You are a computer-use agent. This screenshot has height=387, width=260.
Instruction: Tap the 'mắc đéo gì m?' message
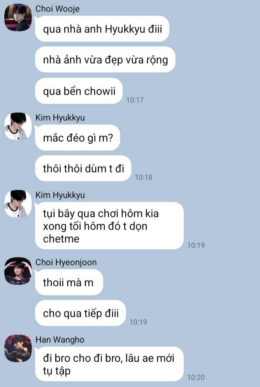(x=78, y=137)
